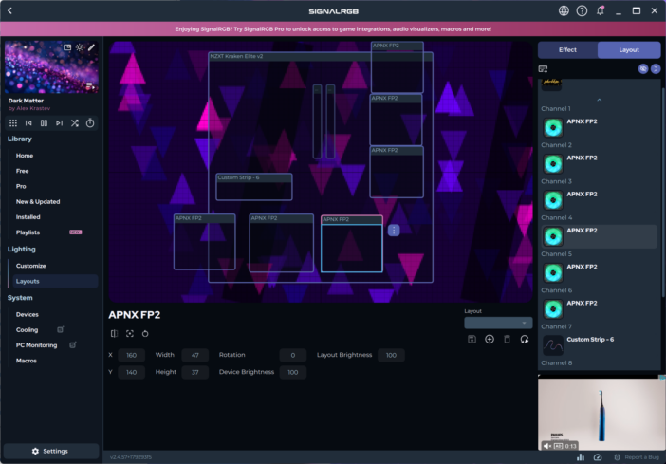666x464 pixels.
Task: Open Cooling under System
Action: 28,329
